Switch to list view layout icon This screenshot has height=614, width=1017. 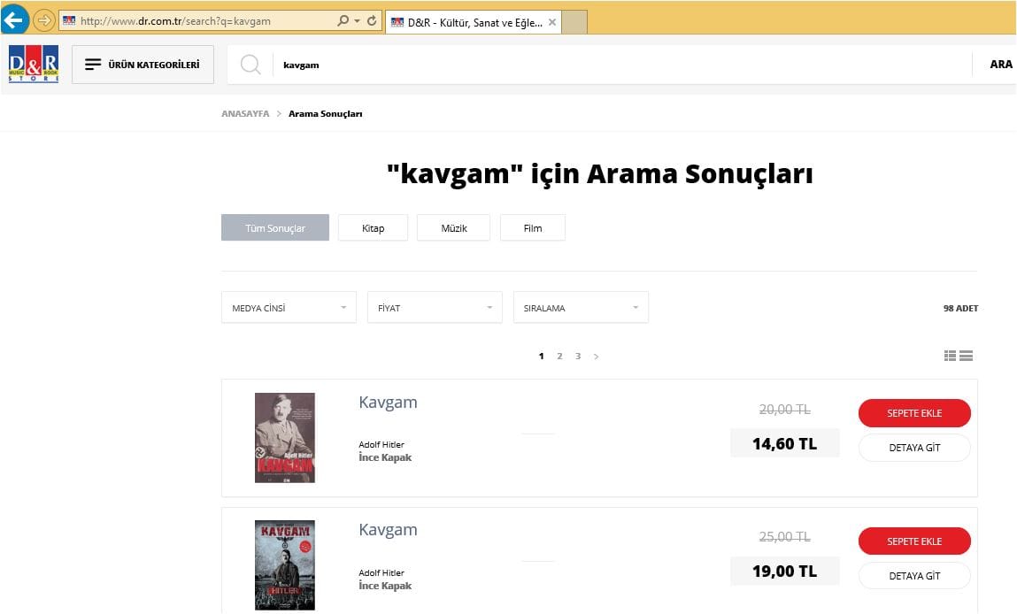point(966,356)
